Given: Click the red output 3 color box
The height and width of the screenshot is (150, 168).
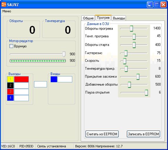Looking at the screenshot, I should click(x=10, y=92).
